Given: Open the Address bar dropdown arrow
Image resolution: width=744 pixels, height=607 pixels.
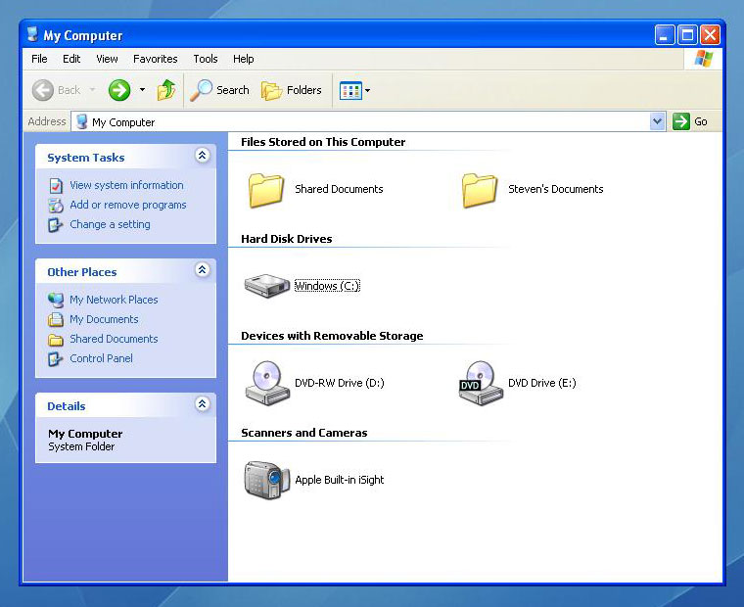Looking at the screenshot, I should click(657, 121).
